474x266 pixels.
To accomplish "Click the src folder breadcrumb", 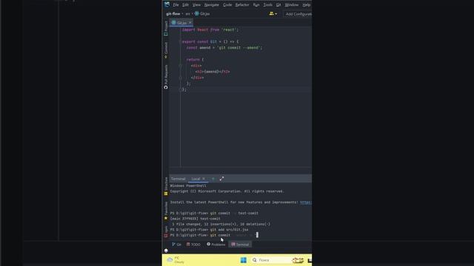I will pos(187,14).
